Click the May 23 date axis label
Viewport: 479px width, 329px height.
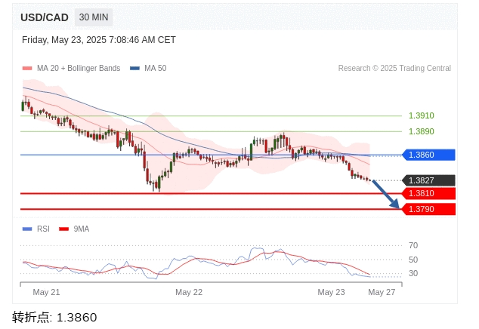tap(331, 292)
